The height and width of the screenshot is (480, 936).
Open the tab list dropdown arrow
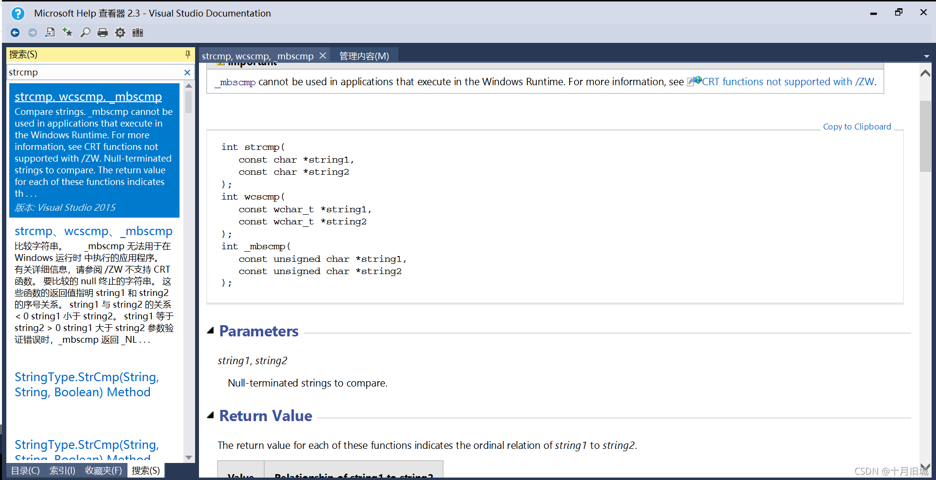click(926, 56)
